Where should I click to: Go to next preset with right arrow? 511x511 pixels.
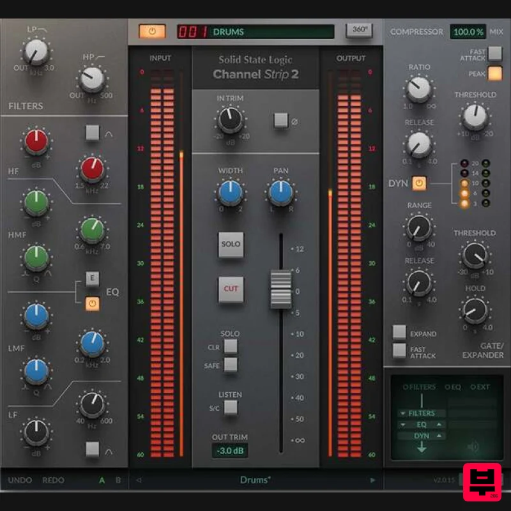(373, 480)
